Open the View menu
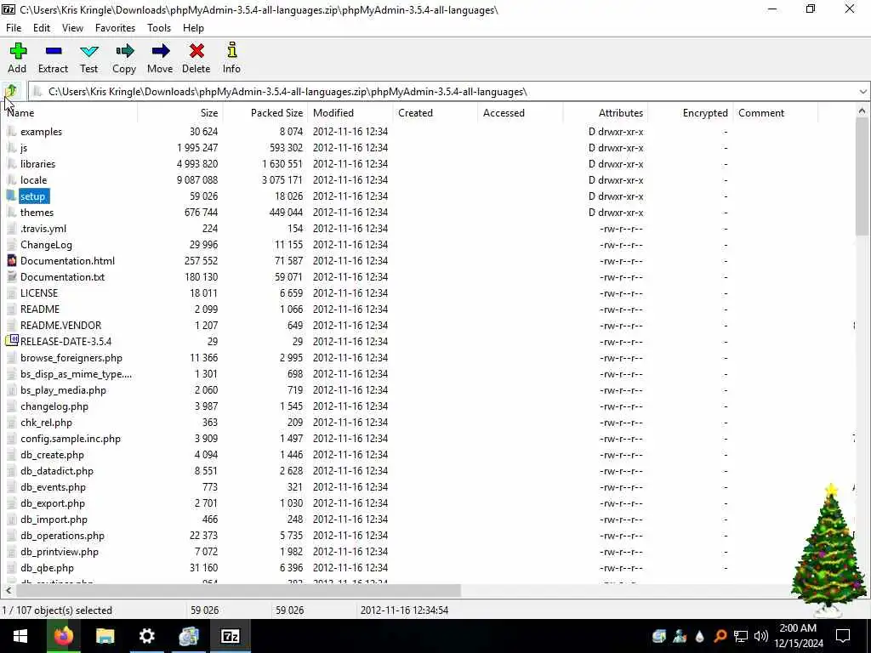The image size is (871, 653). point(72,28)
